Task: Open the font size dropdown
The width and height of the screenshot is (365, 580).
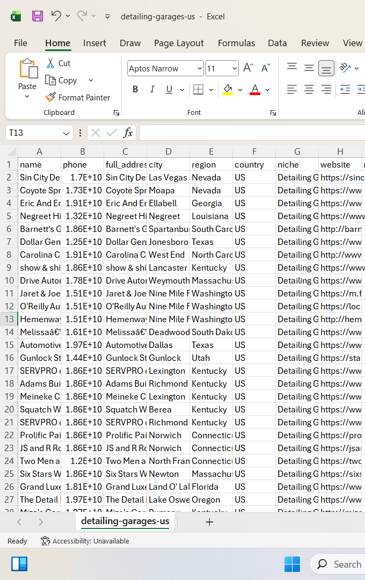Action: 235,68
